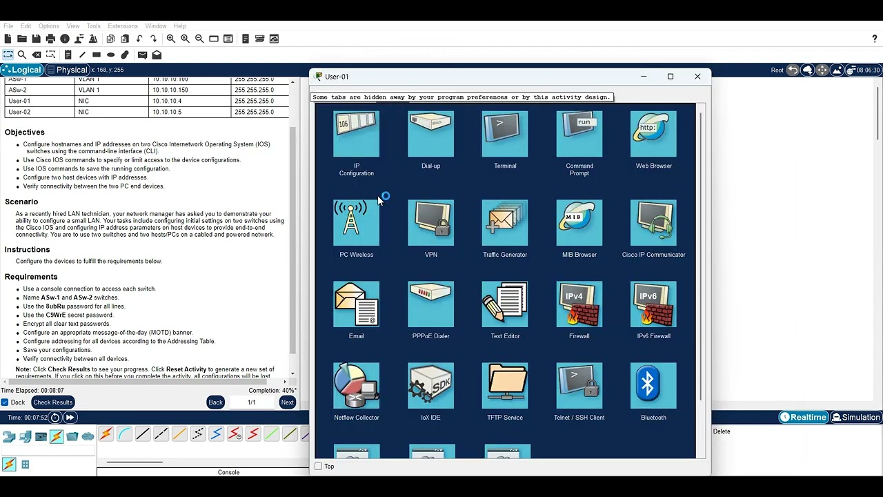Select the Place Note tool

click(68, 55)
